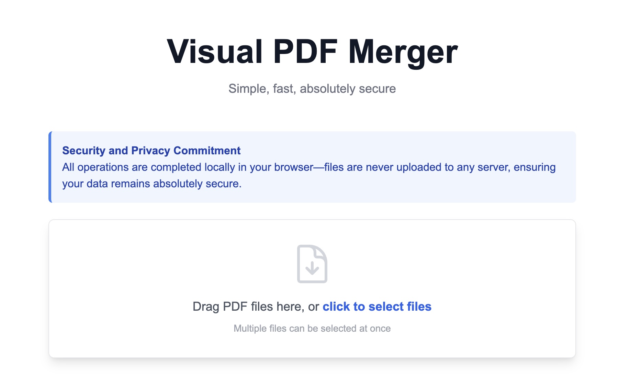Image resolution: width=641 pixels, height=376 pixels.
Task: Click the file download icon in the drop zone
Action: coord(312,264)
